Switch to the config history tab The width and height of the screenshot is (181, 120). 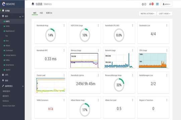click(x=49, y=13)
